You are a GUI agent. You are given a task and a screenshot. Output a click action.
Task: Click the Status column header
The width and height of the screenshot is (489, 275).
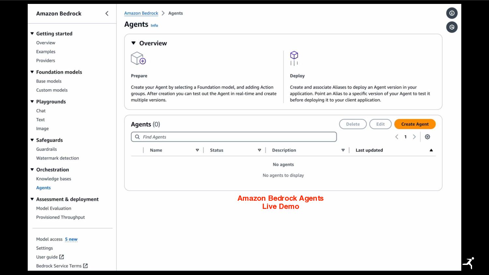tap(217, 150)
